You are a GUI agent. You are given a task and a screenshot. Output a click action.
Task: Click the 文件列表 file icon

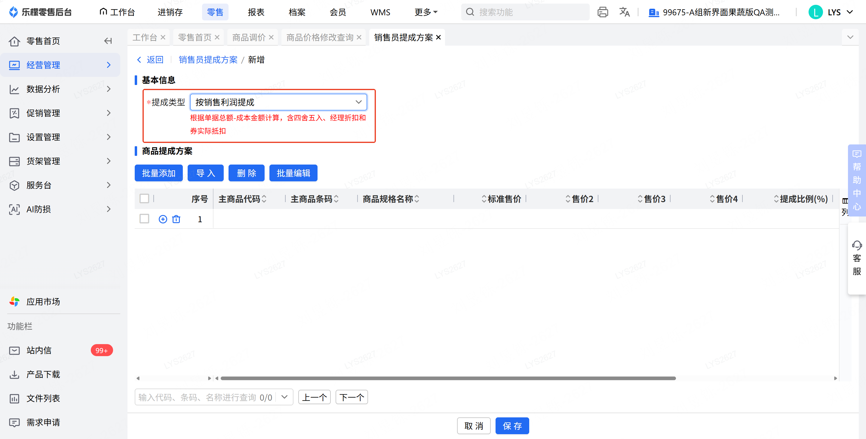pos(14,398)
